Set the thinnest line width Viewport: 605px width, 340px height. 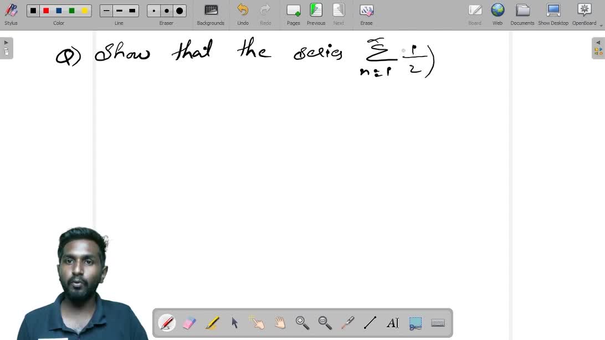coord(106,11)
